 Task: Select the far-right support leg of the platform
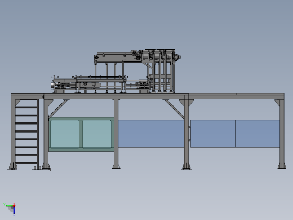[282, 134]
